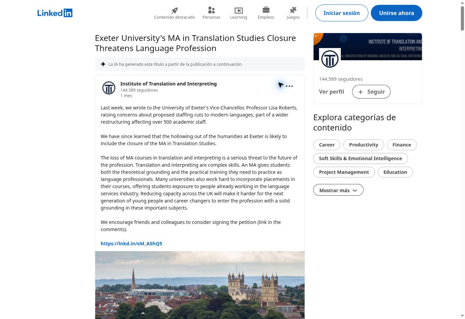This screenshot has width=465, height=319.
Task: Click the Unirse ahora button
Action: pos(396,13)
